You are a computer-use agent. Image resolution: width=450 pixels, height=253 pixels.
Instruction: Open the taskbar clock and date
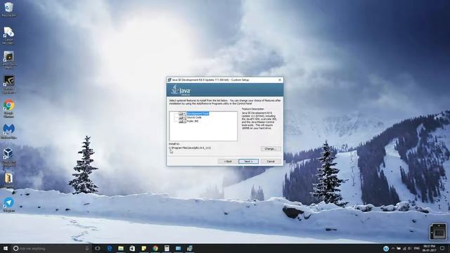429,248
